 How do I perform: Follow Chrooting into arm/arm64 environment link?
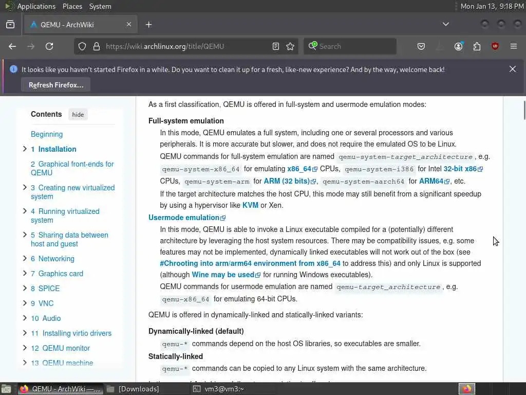tap(250, 263)
